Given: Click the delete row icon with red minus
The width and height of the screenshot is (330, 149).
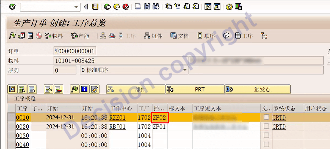Looking at the screenshot, I should tap(58, 89).
